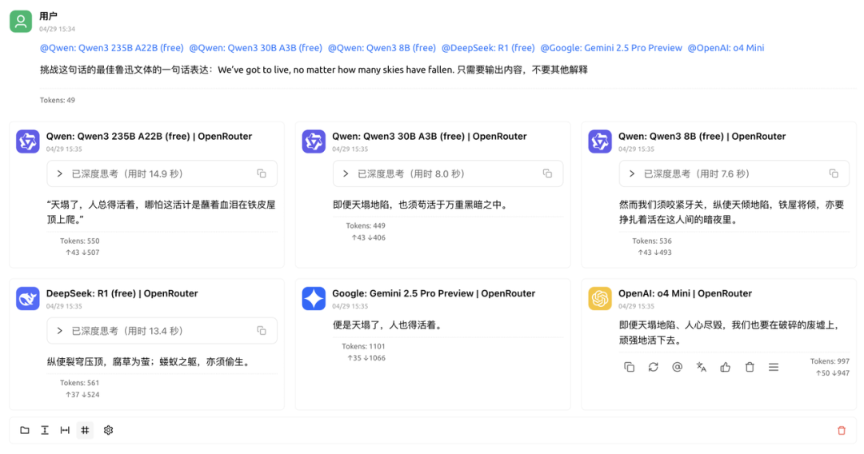Open the Qwen3 30B A3B model avatar

314,141
